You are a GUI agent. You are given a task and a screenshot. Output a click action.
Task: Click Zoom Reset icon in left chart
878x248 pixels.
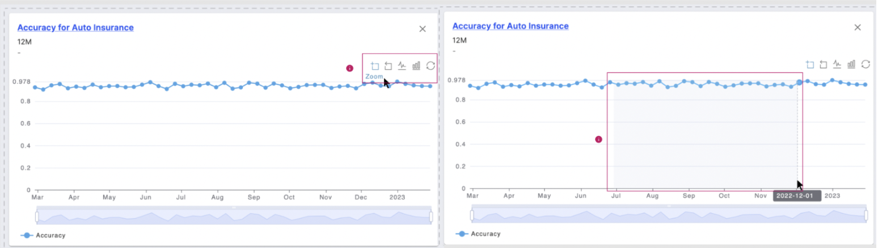(389, 66)
